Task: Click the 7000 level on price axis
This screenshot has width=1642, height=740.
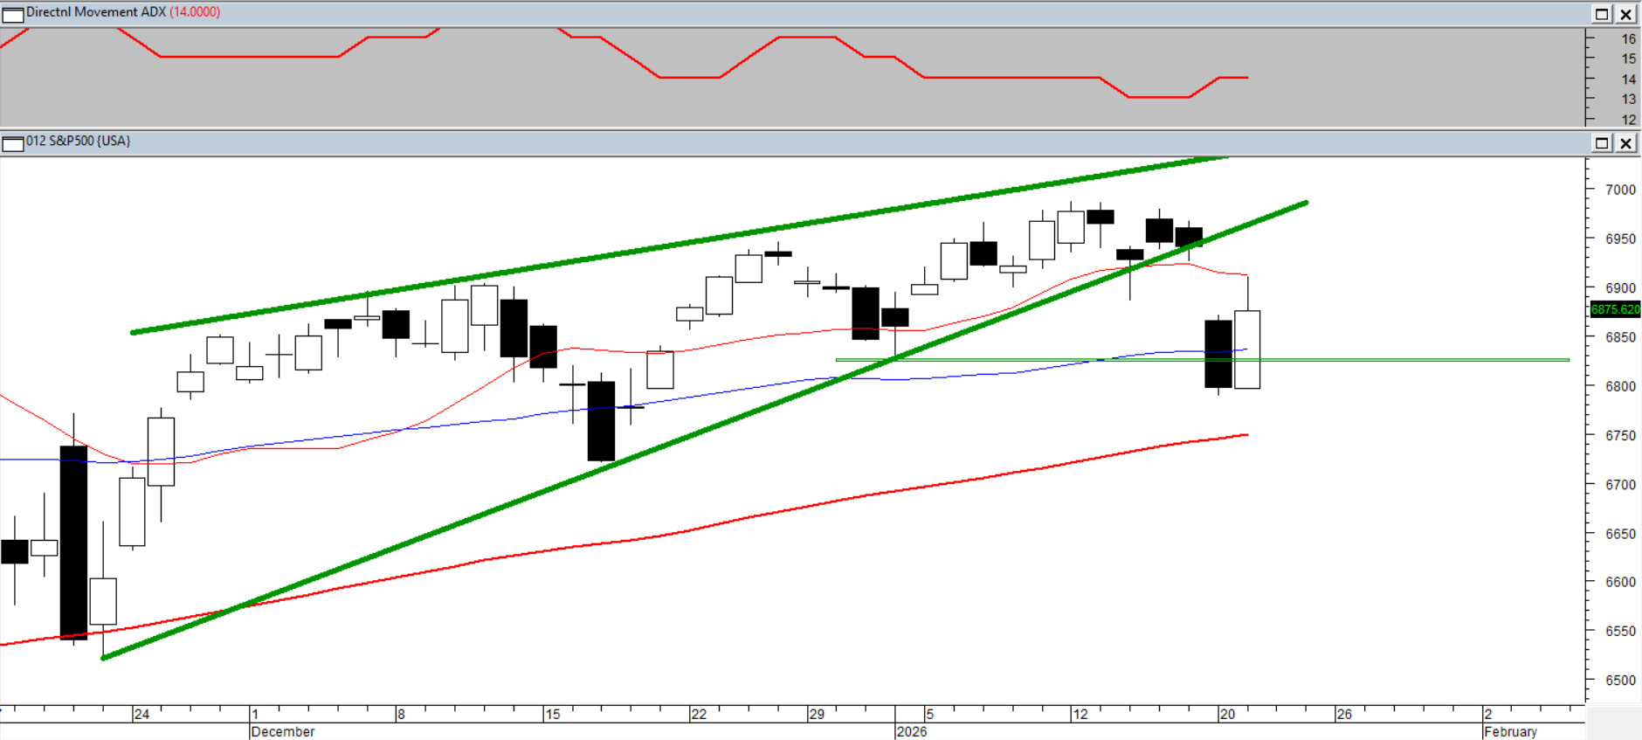Action: click(x=1620, y=190)
